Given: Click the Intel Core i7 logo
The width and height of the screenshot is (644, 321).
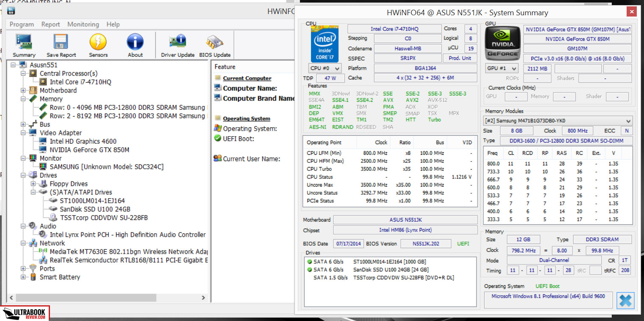Looking at the screenshot, I should click(x=325, y=45).
